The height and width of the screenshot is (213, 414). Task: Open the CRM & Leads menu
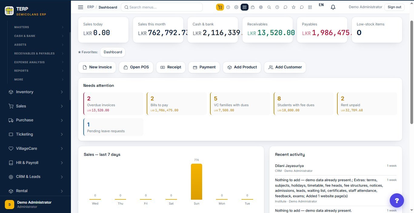[36, 177]
